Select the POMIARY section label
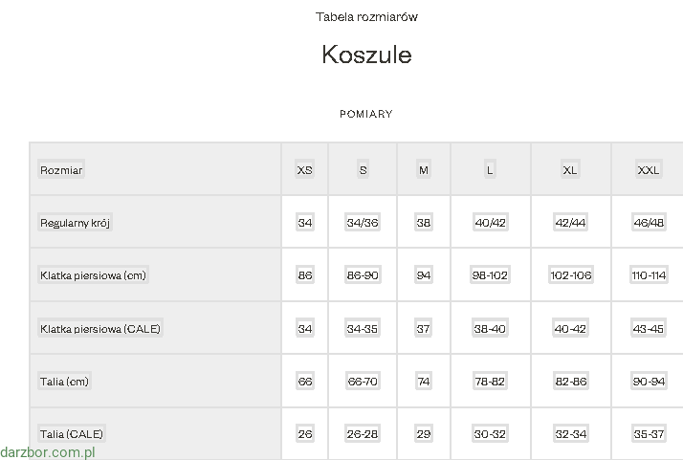Image resolution: width=683 pixels, height=460 pixels. point(366,114)
